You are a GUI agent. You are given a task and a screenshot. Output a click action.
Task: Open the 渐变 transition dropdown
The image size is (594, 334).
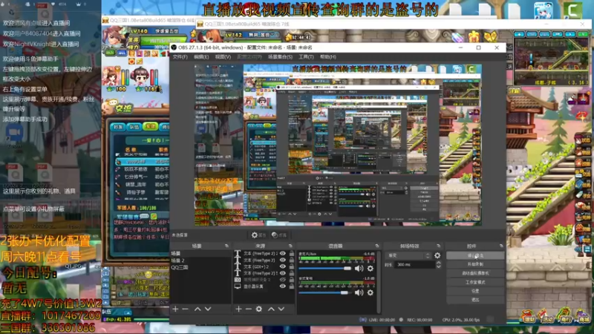tap(408, 255)
